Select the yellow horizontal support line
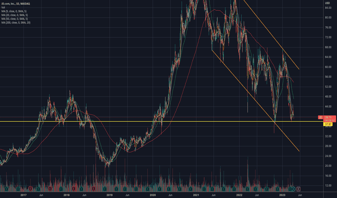This screenshot has height=198, width=337. 161,121
